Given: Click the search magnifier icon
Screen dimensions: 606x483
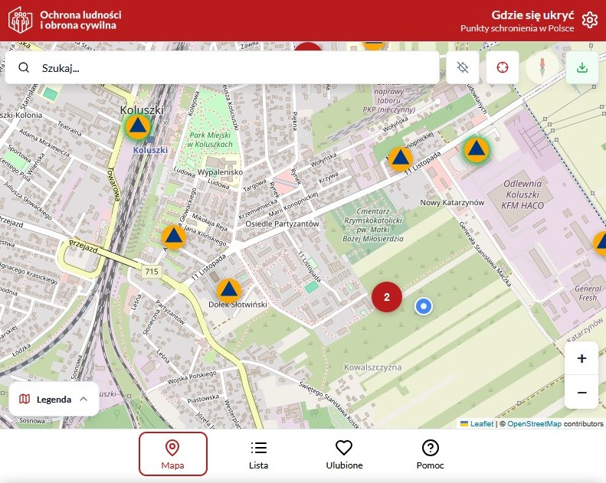Looking at the screenshot, I should pos(25,67).
